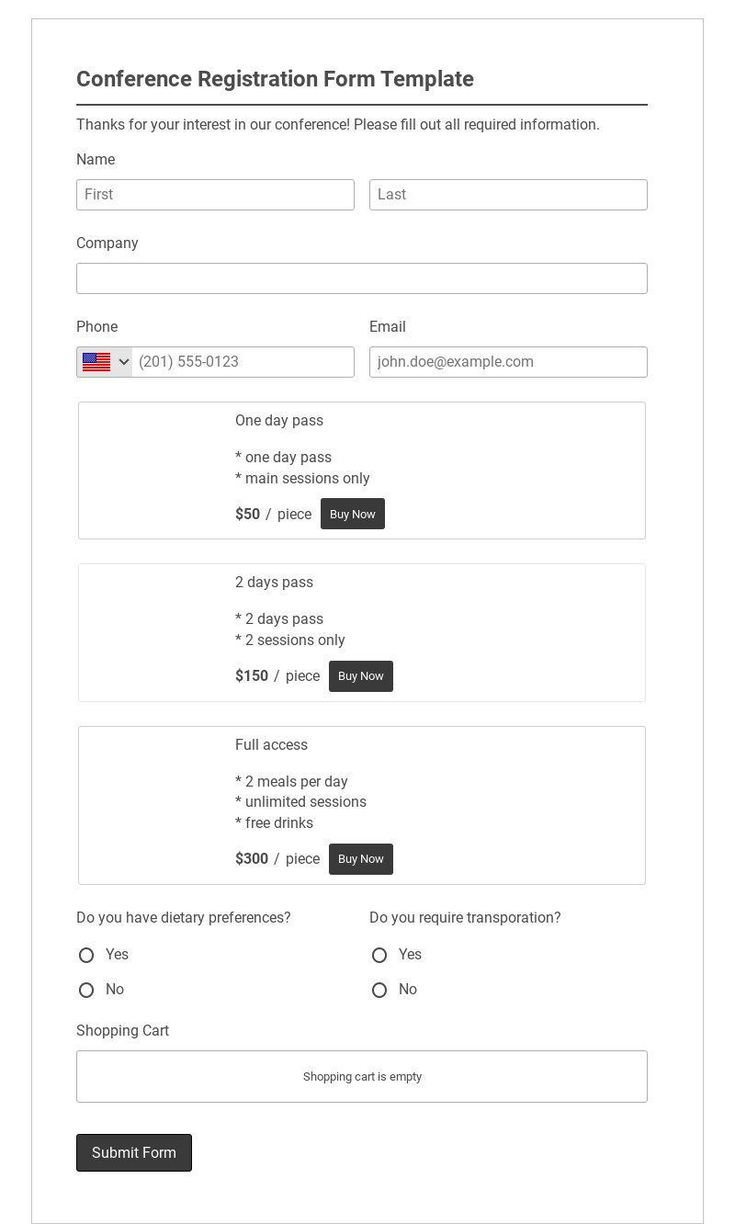Click the First name input field

point(215,195)
